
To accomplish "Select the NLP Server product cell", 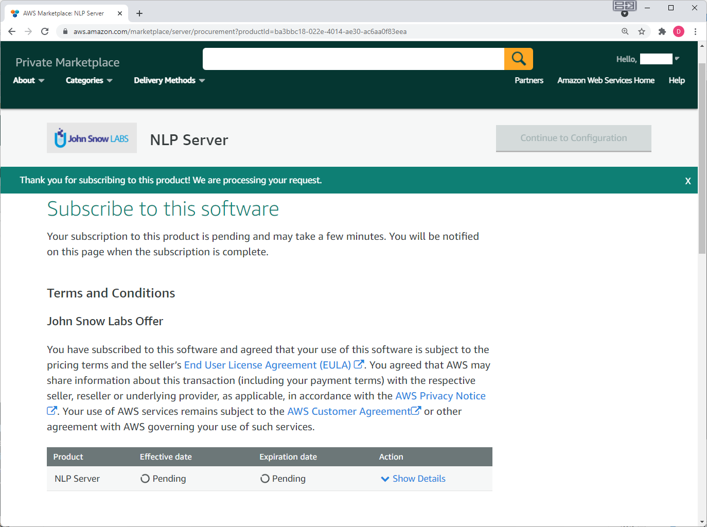I will [77, 479].
